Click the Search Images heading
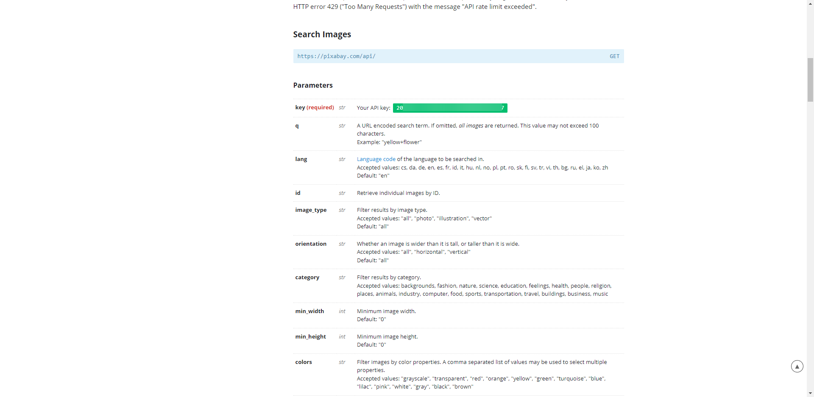This screenshot has height=397, width=814. pos(322,34)
